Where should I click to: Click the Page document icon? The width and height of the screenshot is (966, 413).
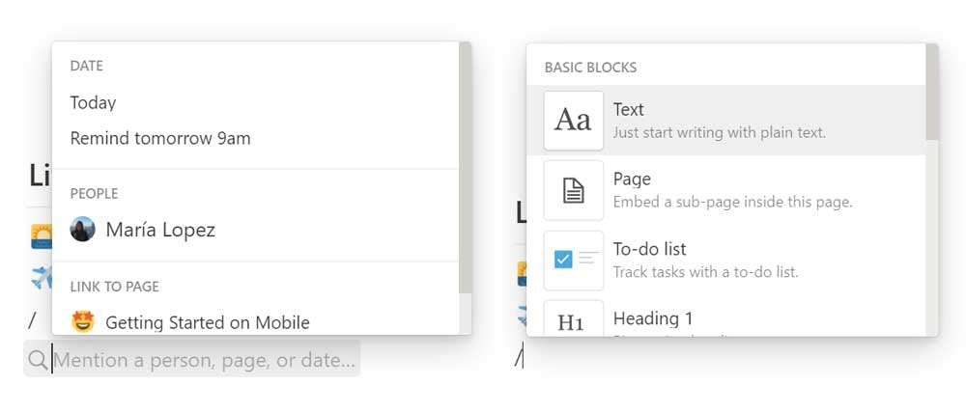pyautogui.click(x=573, y=190)
